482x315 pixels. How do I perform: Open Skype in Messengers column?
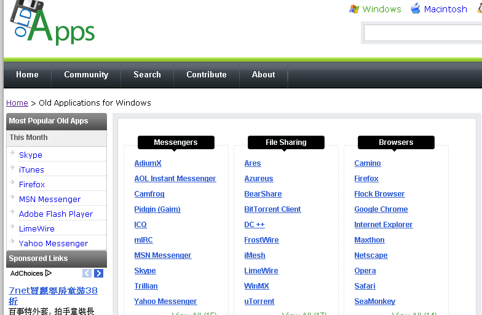[x=145, y=271]
